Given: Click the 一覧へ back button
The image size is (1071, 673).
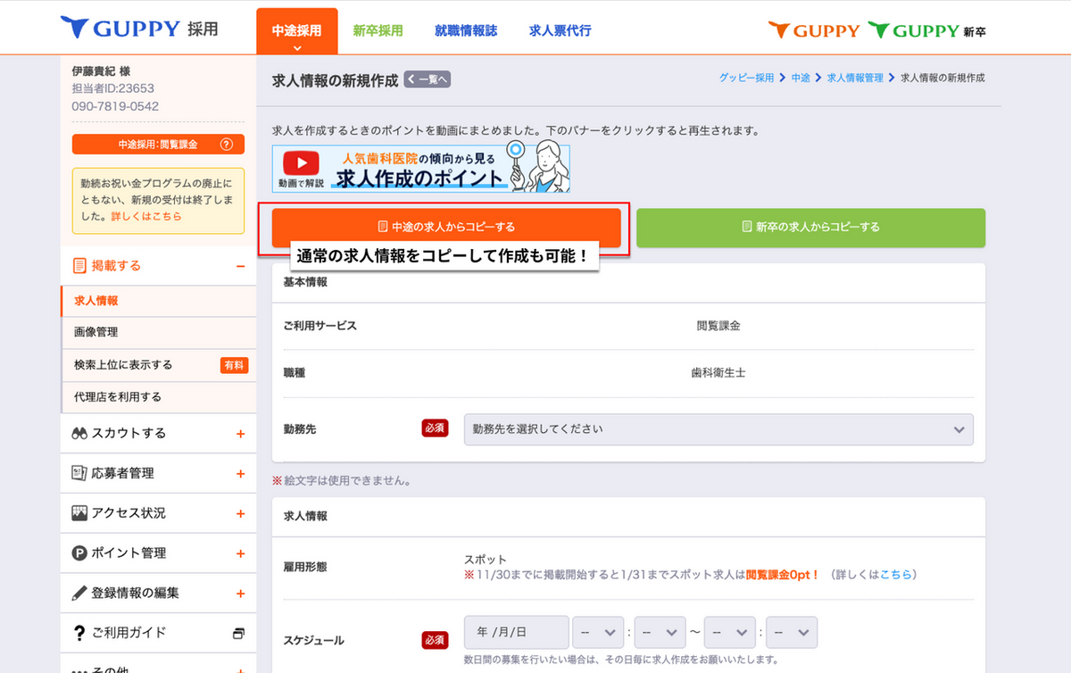Looking at the screenshot, I should tap(427, 79).
